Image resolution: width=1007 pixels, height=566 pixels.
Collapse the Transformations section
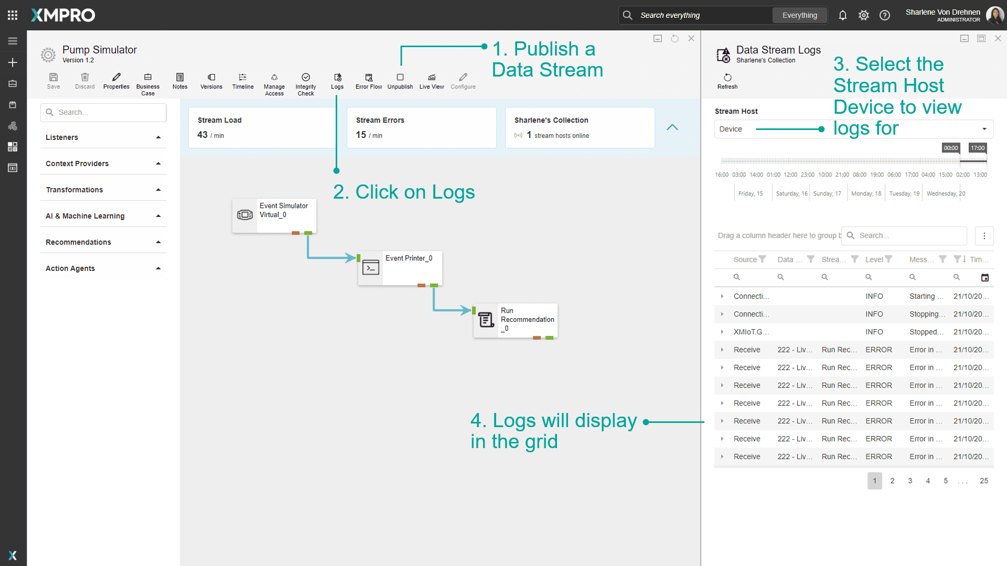pos(158,189)
